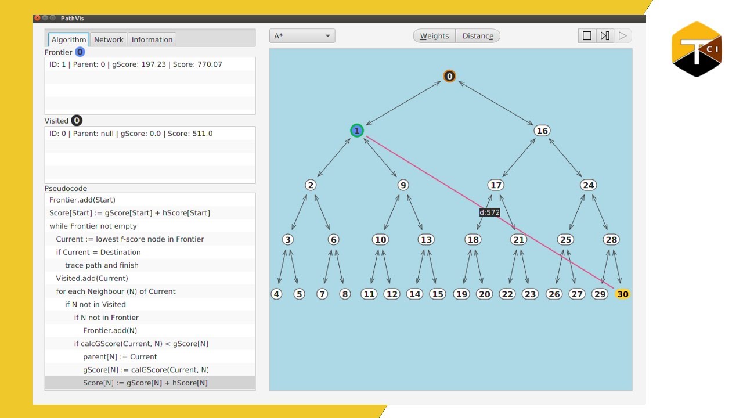Select visited row ID: 0 entry
Screen dimensions: 743x418
click(150, 134)
